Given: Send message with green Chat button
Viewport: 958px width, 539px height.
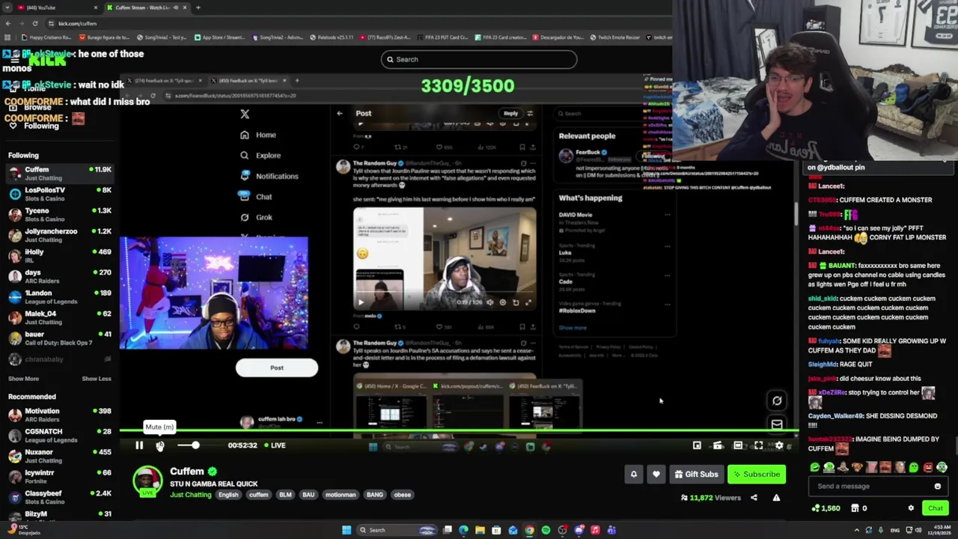Looking at the screenshot, I should 936,508.
